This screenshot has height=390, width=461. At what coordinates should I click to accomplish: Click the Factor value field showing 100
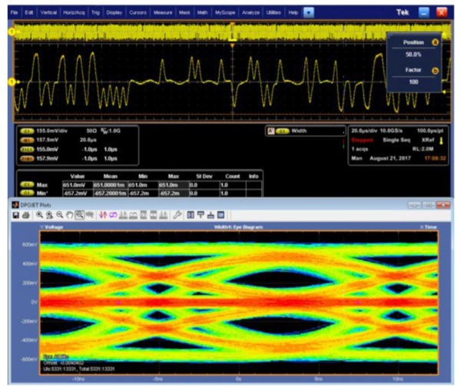413,81
